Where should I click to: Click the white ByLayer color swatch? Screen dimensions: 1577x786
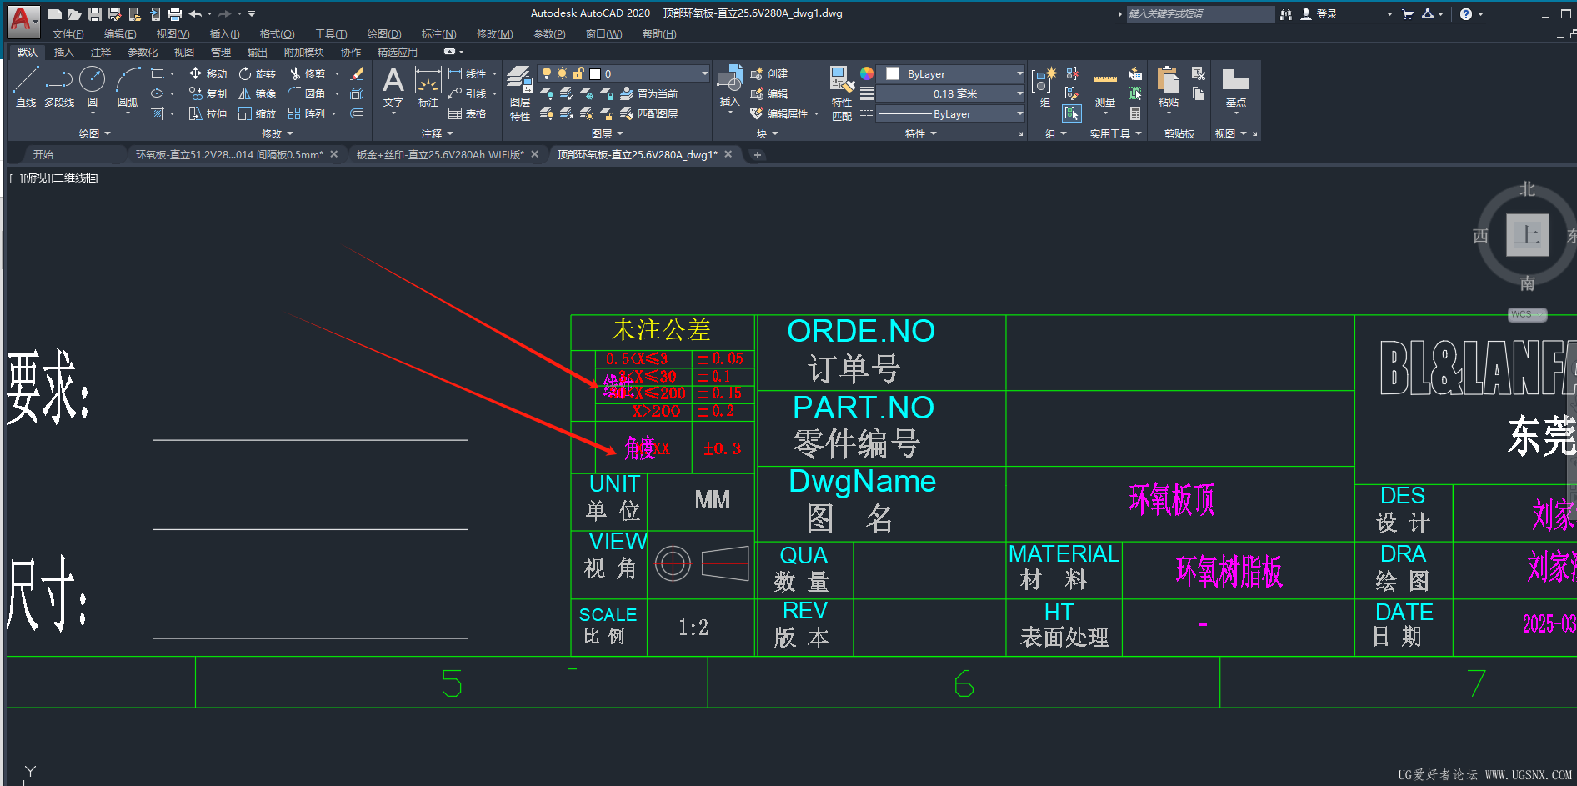[x=893, y=73]
